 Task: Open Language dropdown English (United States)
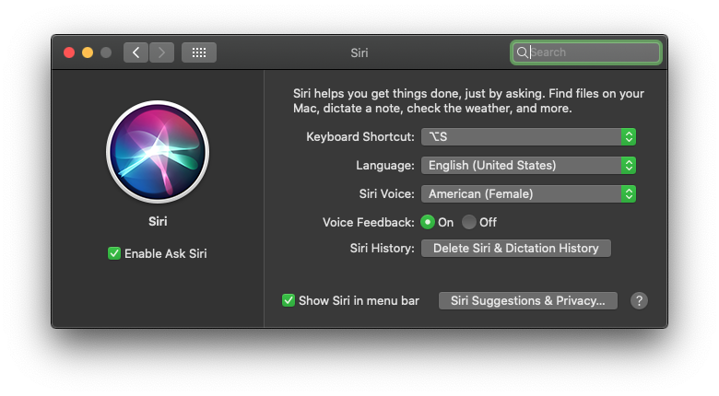[x=528, y=166]
